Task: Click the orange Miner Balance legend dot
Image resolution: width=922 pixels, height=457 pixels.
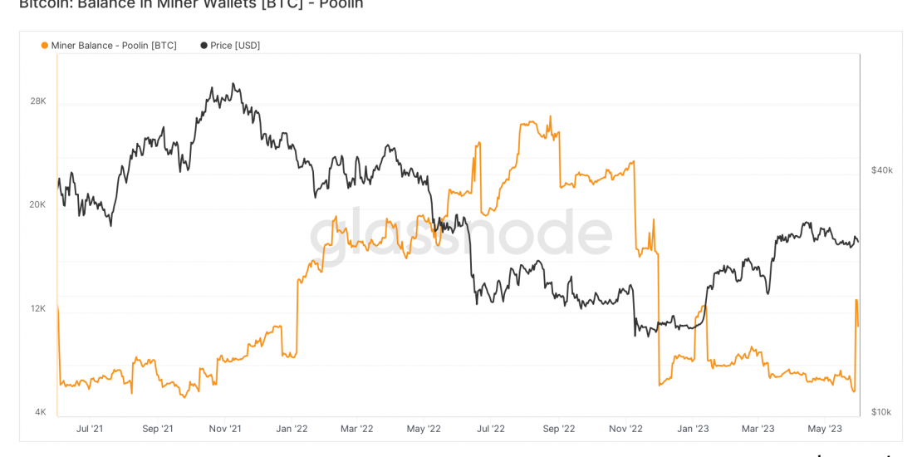Action: 45,46
